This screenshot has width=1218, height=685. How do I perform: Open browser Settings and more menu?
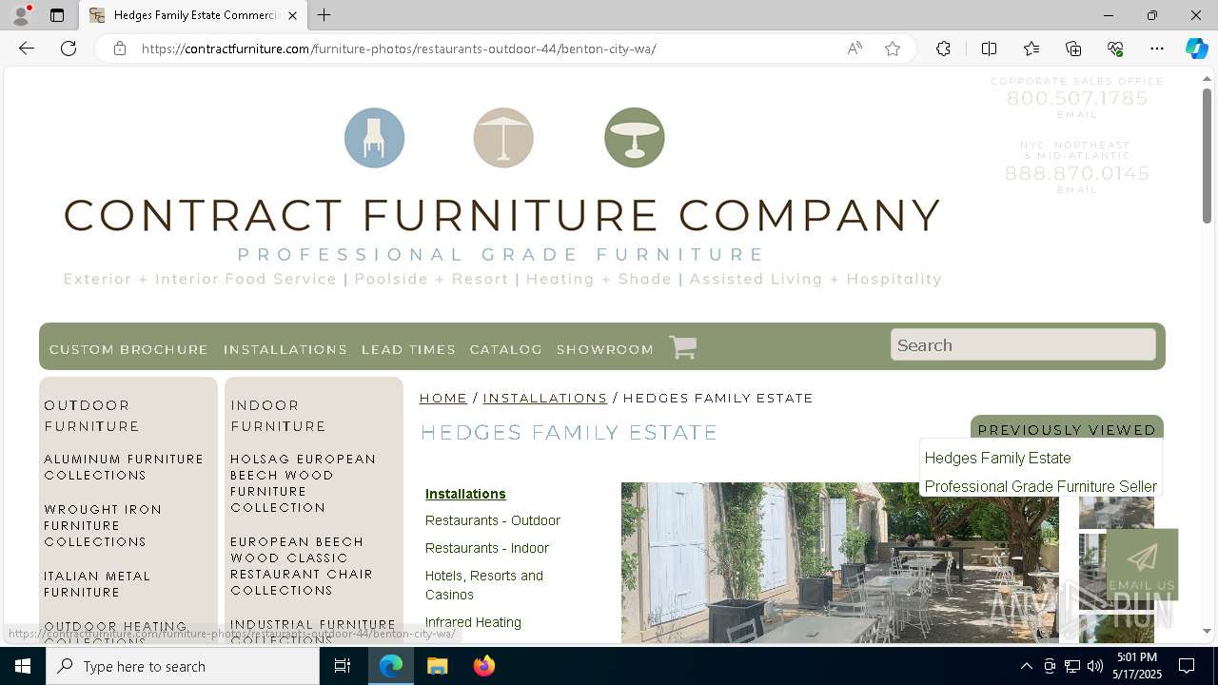[1157, 49]
